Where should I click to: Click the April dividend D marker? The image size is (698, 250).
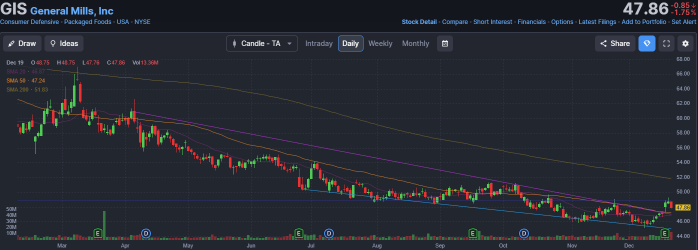tap(146, 233)
